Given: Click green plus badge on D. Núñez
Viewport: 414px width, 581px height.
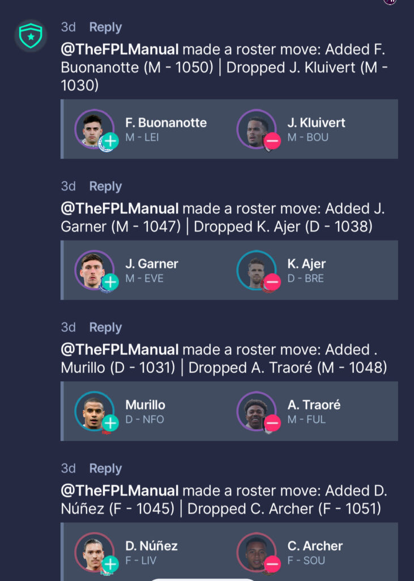Looking at the screenshot, I should (110, 565).
